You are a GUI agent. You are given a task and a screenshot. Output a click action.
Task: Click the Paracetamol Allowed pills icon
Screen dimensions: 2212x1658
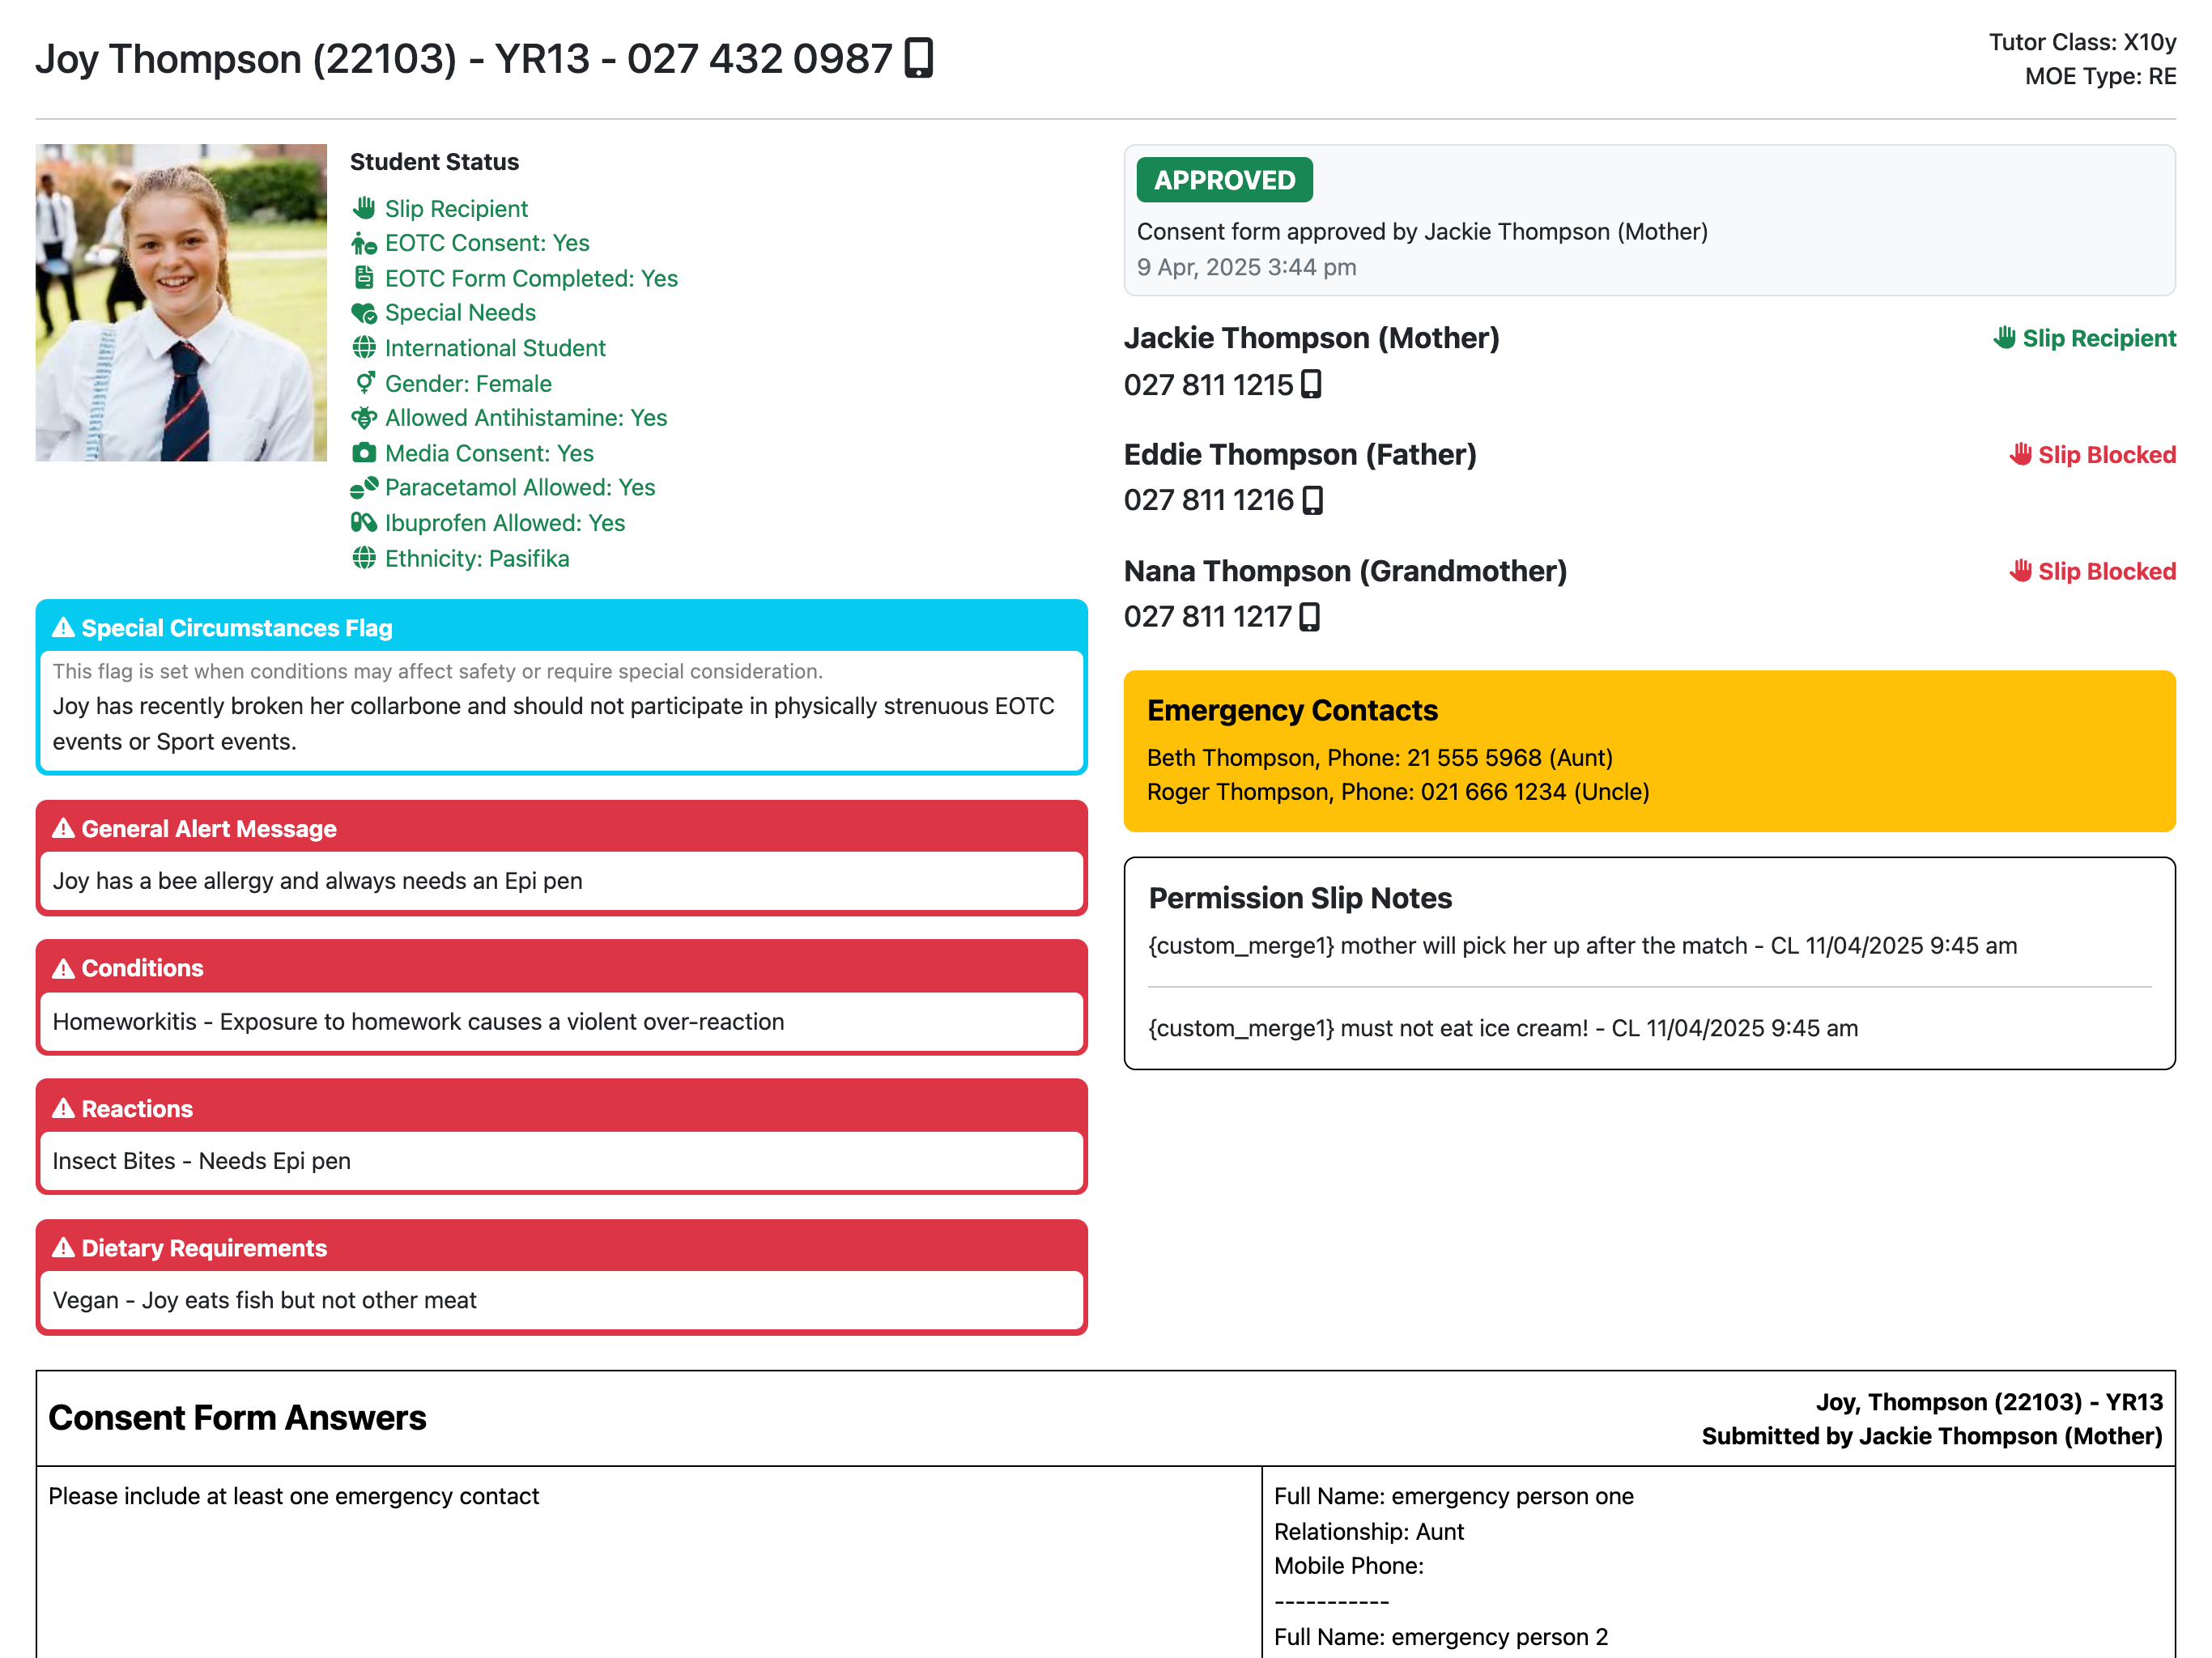(x=364, y=488)
